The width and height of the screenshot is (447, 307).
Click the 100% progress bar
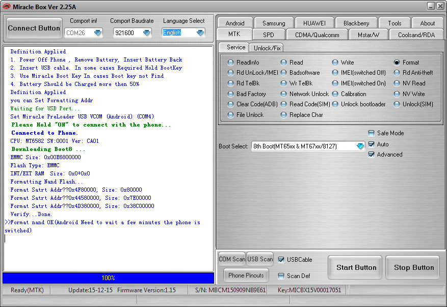109,278
